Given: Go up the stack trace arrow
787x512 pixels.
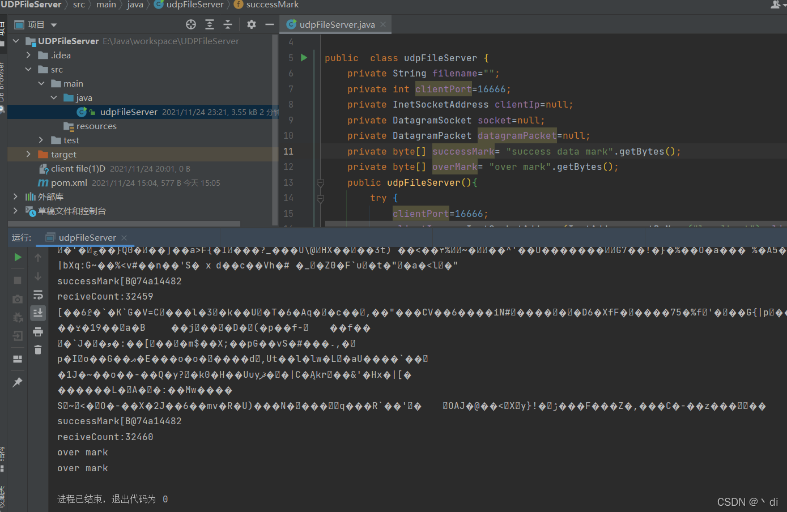Looking at the screenshot, I should coord(38,258).
